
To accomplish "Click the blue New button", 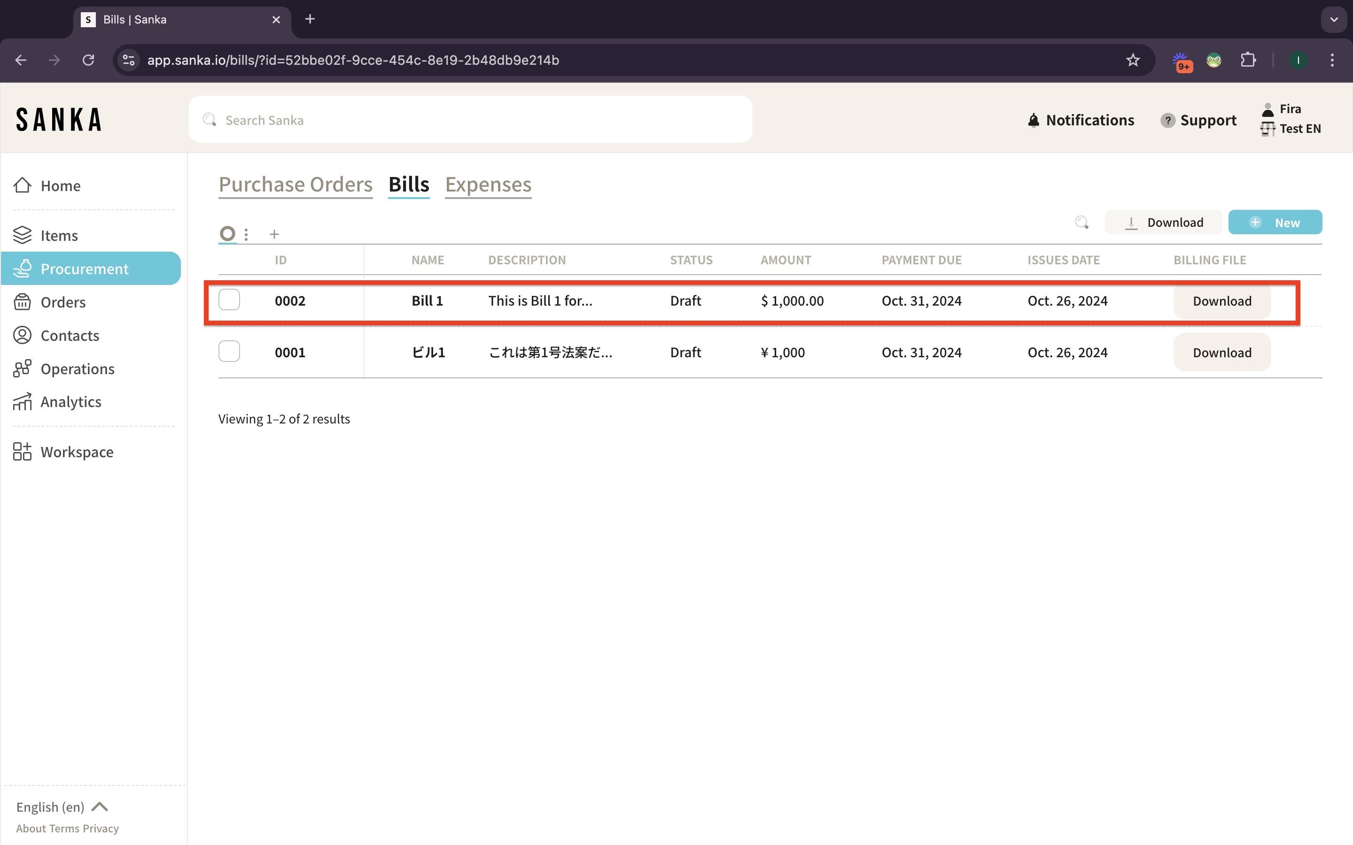I will (x=1275, y=223).
